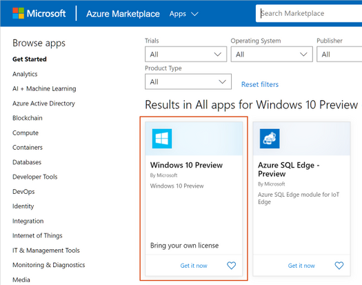This screenshot has width=362, height=285.
Task: Click the Windows 10 Preview logo icon
Action: tap(162, 139)
